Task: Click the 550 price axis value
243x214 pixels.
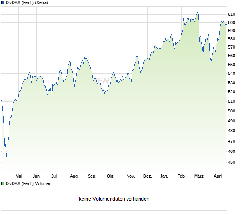Action: [x=232, y=65]
